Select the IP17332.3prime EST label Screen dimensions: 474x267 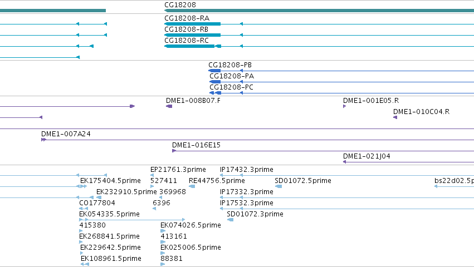pos(247,192)
